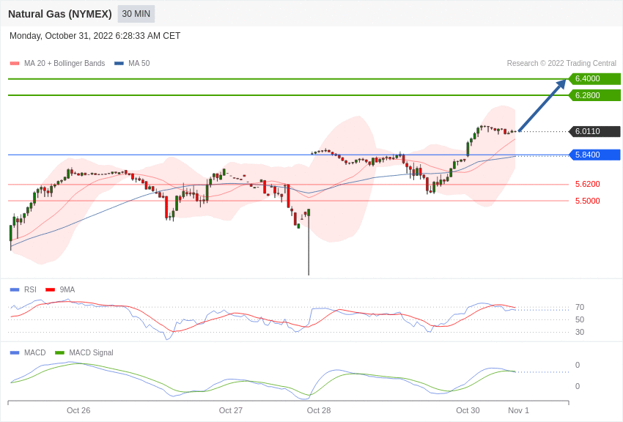Click the green MACD Signal legend swatch
Image resolution: width=623 pixels, height=422 pixels.
click(x=59, y=353)
